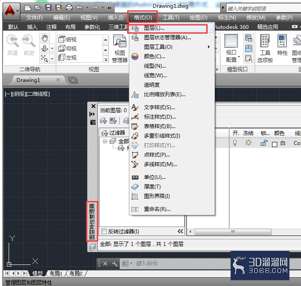Select the 左视 left view
The width and height of the screenshot is (301, 286).
pos(67,57)
